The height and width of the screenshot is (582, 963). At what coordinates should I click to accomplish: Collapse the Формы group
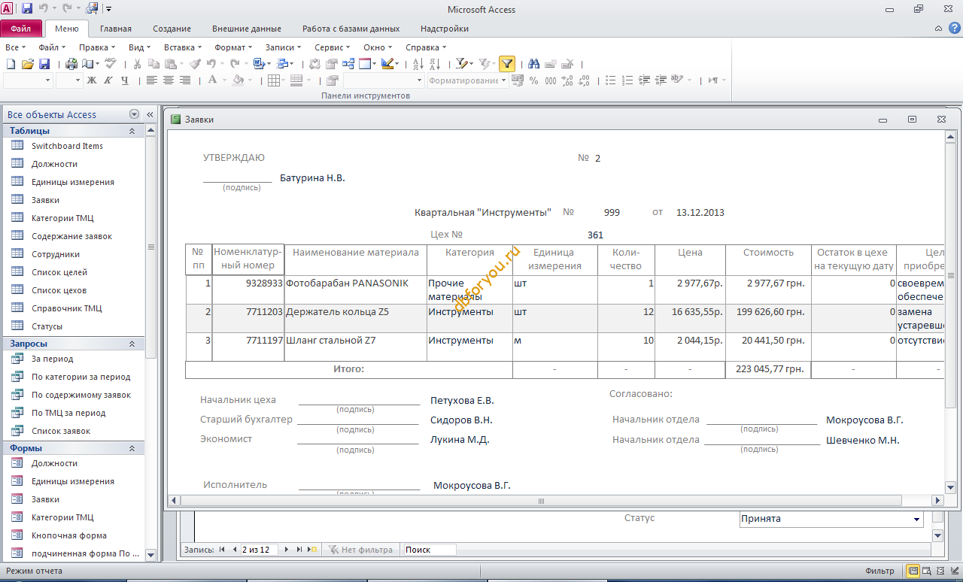pos(132,448)
